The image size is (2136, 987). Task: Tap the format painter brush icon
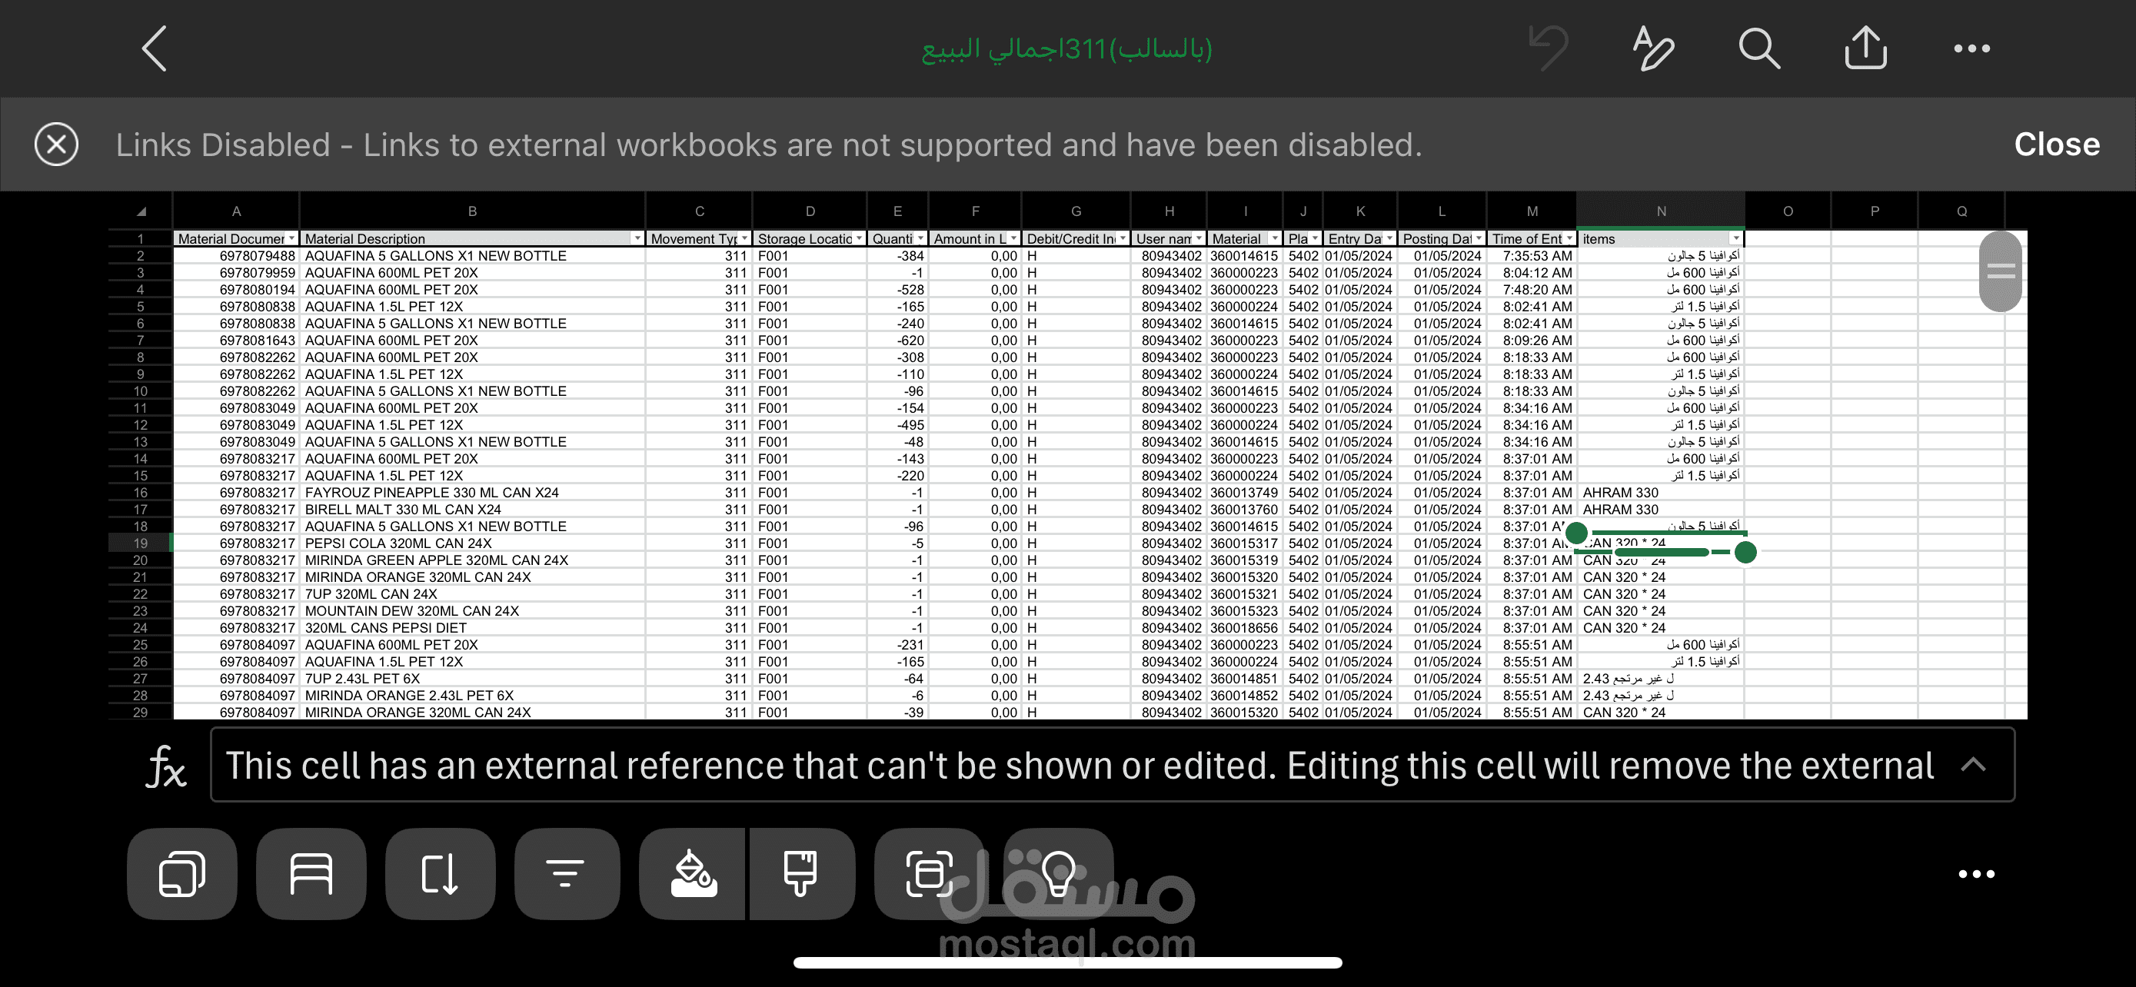pyautogui.click(x=801, y=873)
